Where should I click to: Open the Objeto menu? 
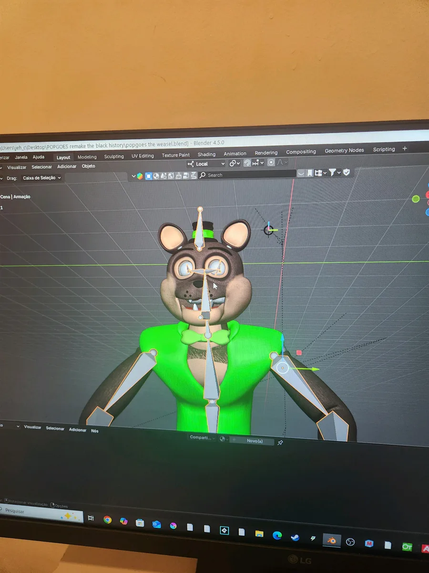pyautogui.click(x=88, y=166)
